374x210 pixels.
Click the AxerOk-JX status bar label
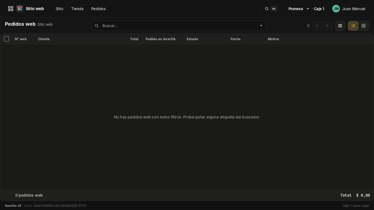pos(13,206)
